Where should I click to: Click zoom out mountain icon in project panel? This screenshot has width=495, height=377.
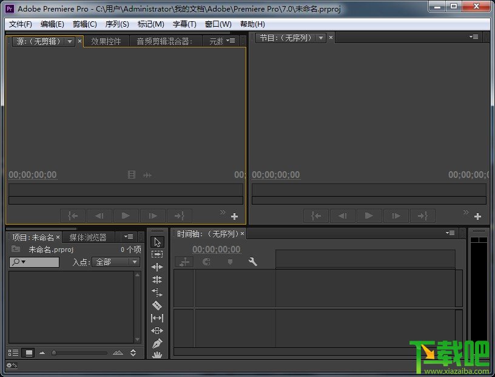click(x=42, y=353)
